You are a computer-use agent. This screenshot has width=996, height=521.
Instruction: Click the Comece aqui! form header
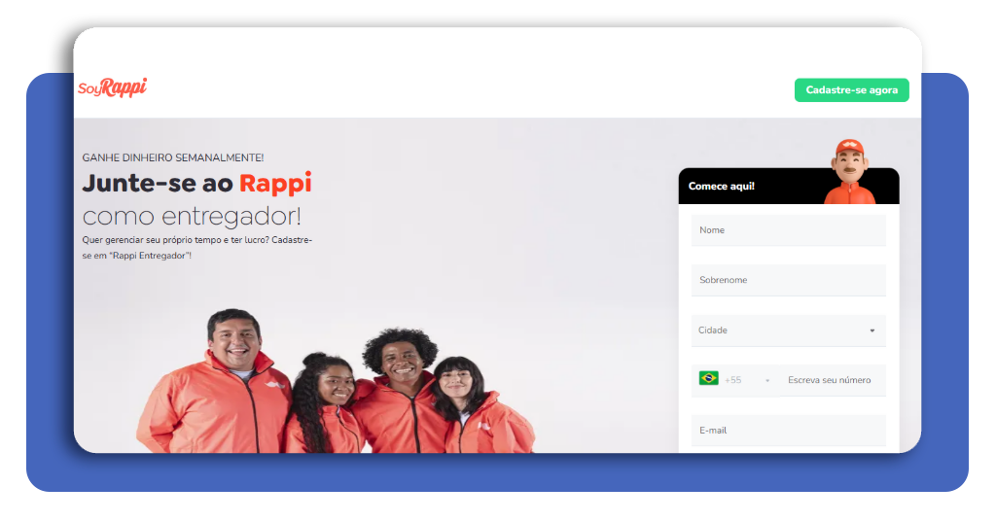tap(722, 186)
